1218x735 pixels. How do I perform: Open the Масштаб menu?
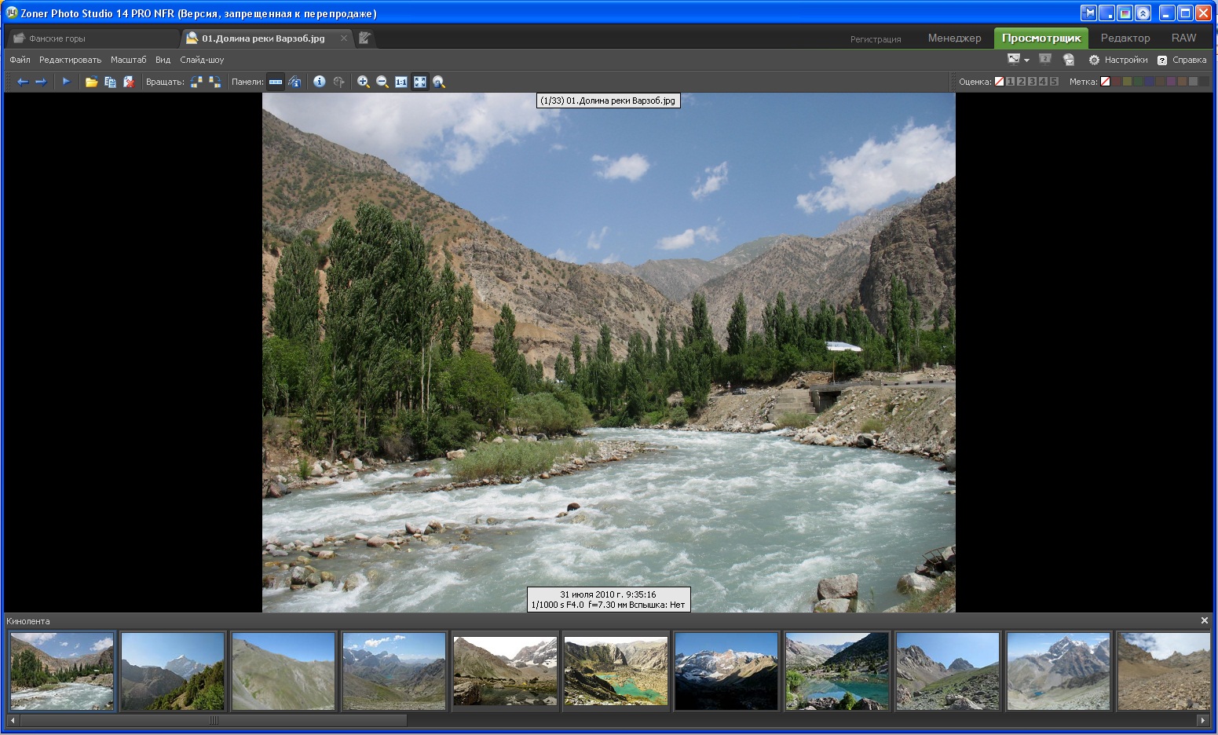128,60
